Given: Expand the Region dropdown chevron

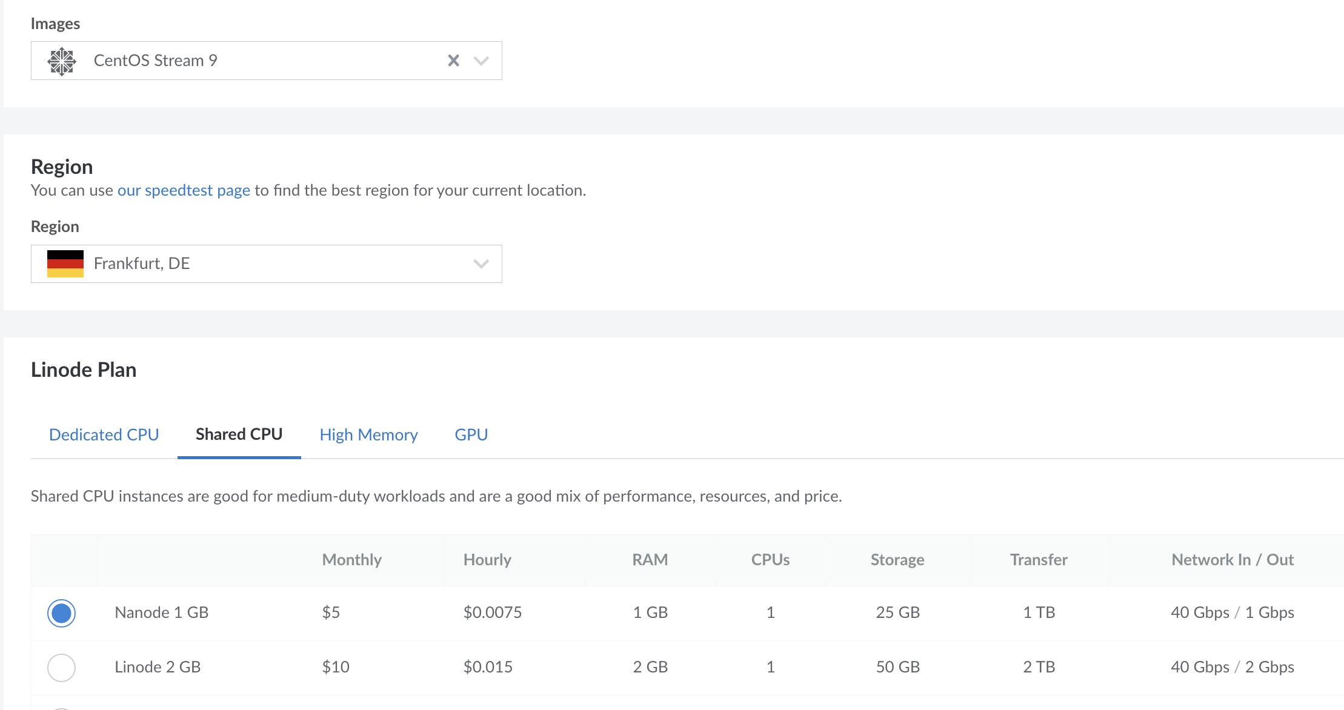Looking at the screenshot, I should pyautogui.click(x=481, y=264).
